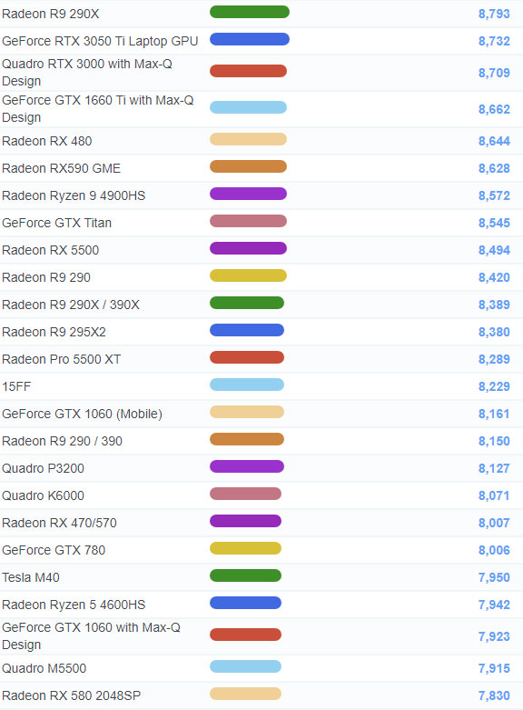Image resolution: width=523 pixels, height=710 pixels.
Task: Click the score 8,572
Action: tap(494, 195)
